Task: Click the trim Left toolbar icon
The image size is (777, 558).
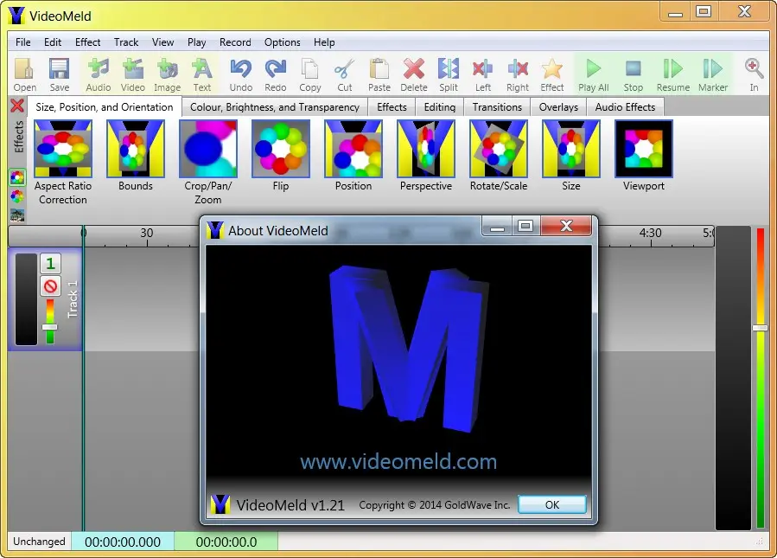Action: pos(482,74)
